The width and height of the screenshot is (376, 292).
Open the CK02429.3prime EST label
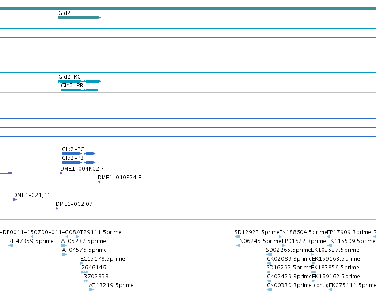click(x=289, y=277)
